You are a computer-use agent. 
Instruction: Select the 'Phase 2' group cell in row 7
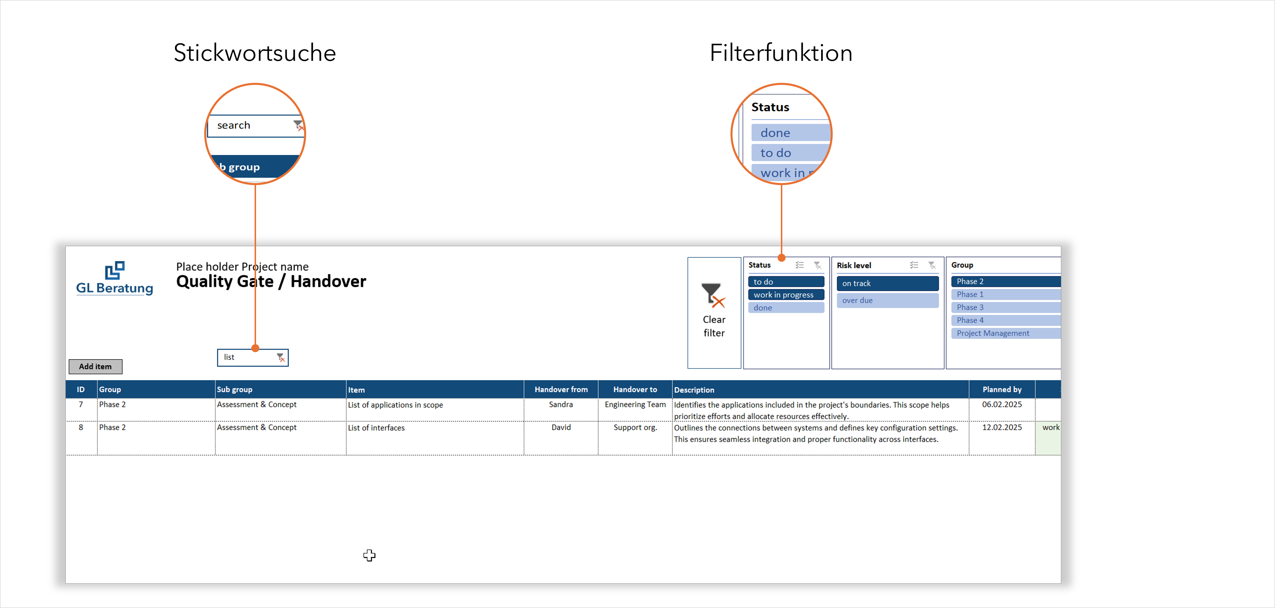(156, 410)
